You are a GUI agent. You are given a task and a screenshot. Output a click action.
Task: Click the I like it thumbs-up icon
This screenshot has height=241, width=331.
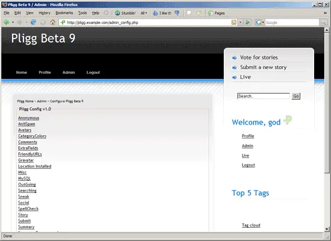pos(155,13)
